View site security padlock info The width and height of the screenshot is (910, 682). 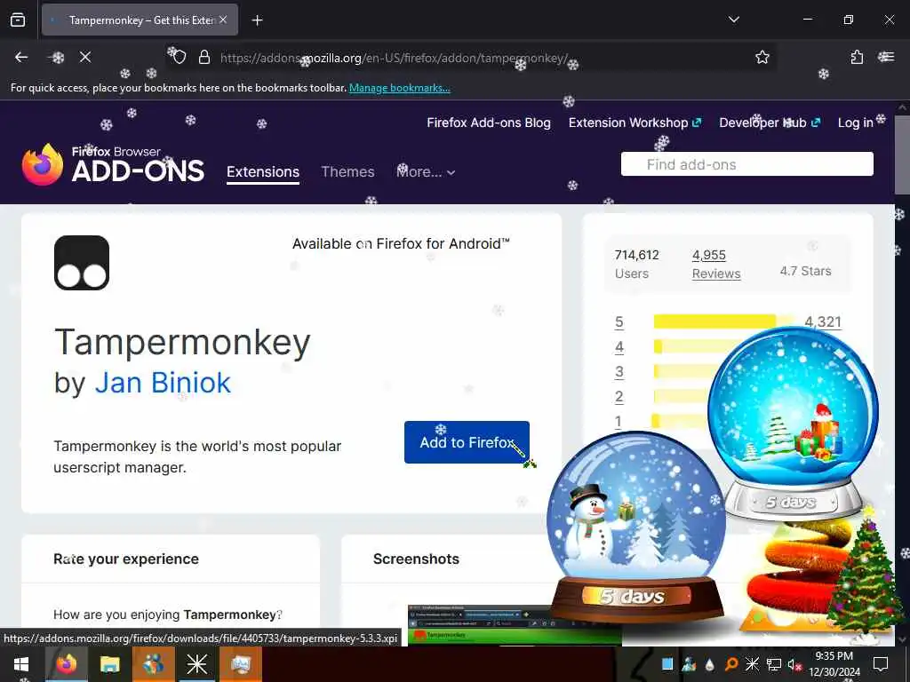(x=204, y=58)
